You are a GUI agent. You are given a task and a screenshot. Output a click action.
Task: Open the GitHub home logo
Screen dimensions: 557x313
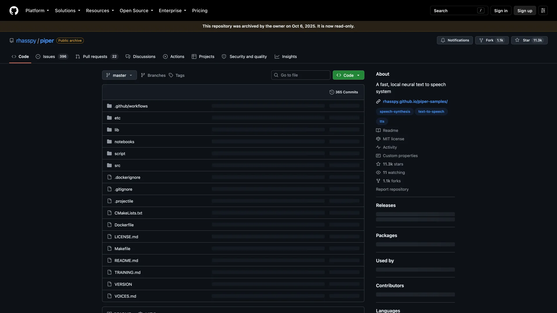(14, 11)
